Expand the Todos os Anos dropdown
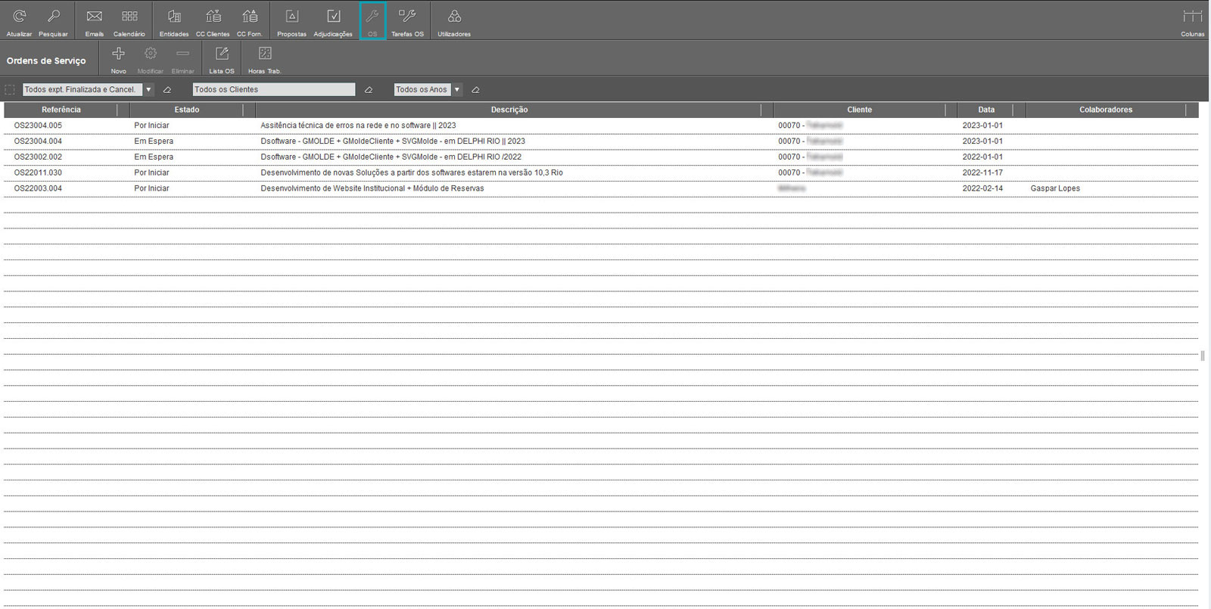 click(457, 90)
